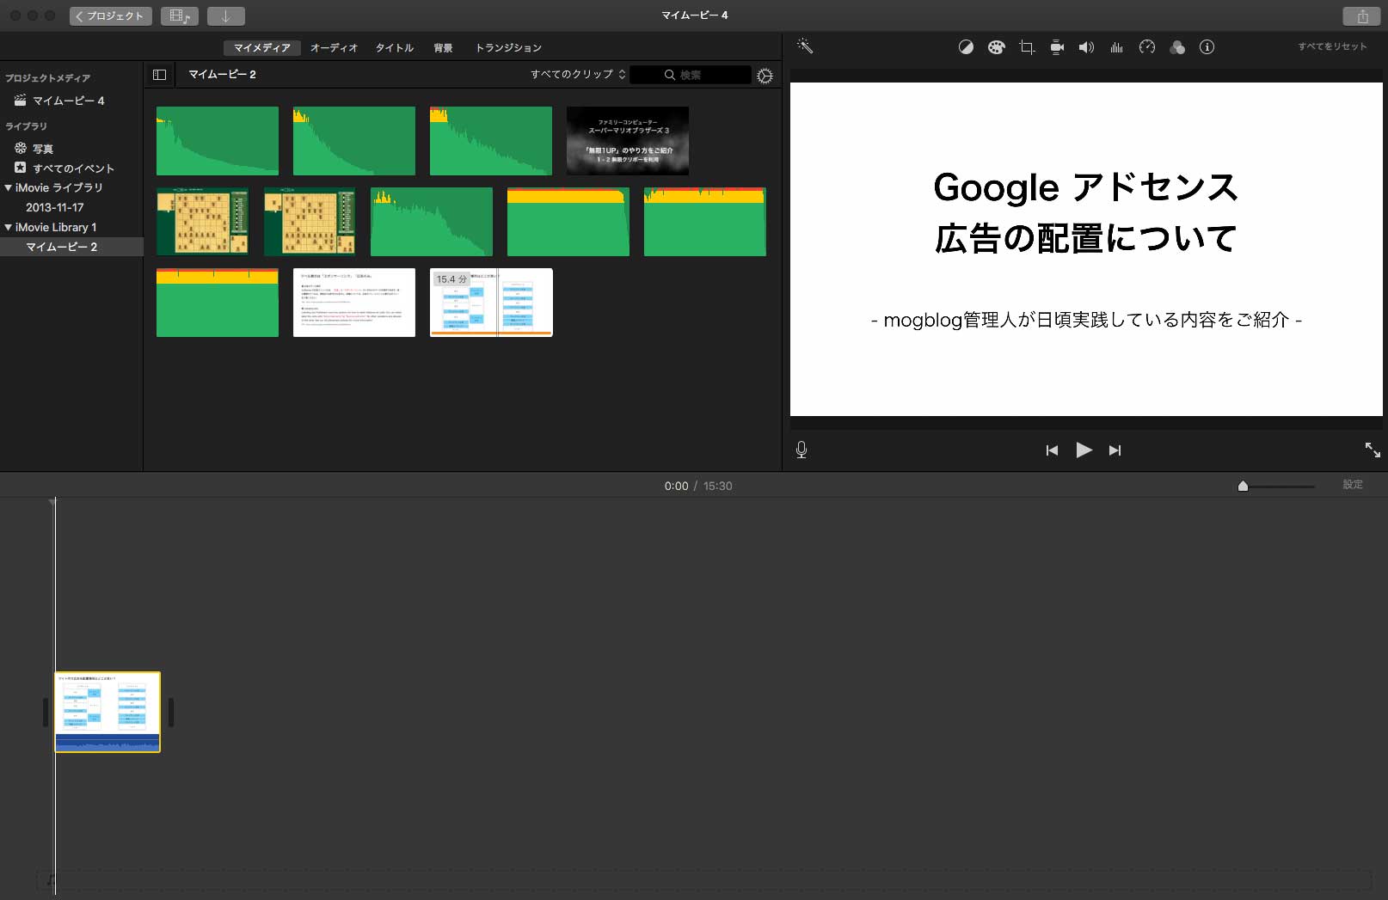1388x900 pixels.
Task: Go back with the プロジェクト button
Action: pyautogui.click(x=110, y=16)
